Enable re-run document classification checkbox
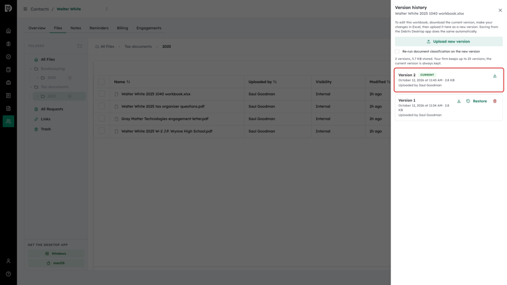The width and height of the screenshot is (507, 285). point(397,51)
